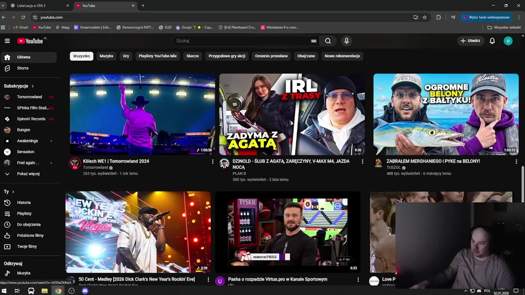Open Ogromne belony z Bałtyku thumbnail
Screen dimensions: 525x295
coord(446,114)
